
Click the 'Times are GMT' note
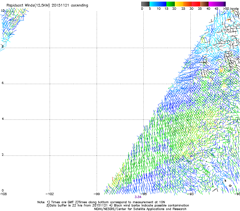[63, 202]
